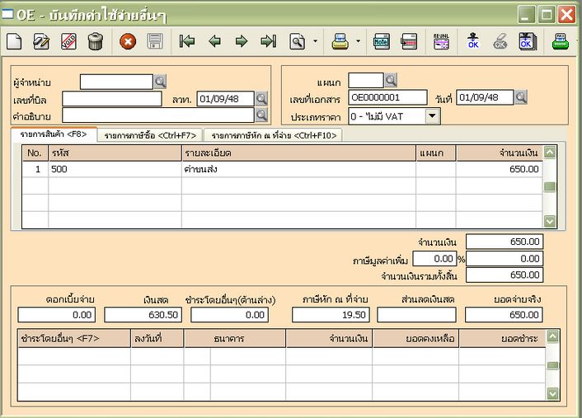Click the printer icon in toolbar
Image resolution: width=582 pixels, height=418 pixels.
339,40
